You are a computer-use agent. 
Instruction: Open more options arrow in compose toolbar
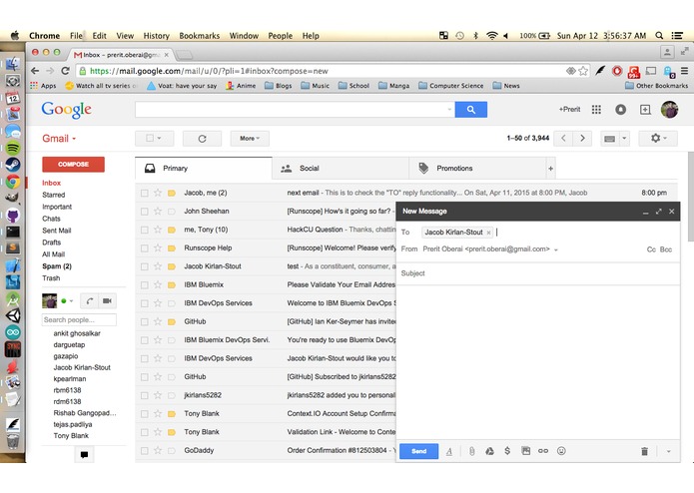(x=668, y=451)
